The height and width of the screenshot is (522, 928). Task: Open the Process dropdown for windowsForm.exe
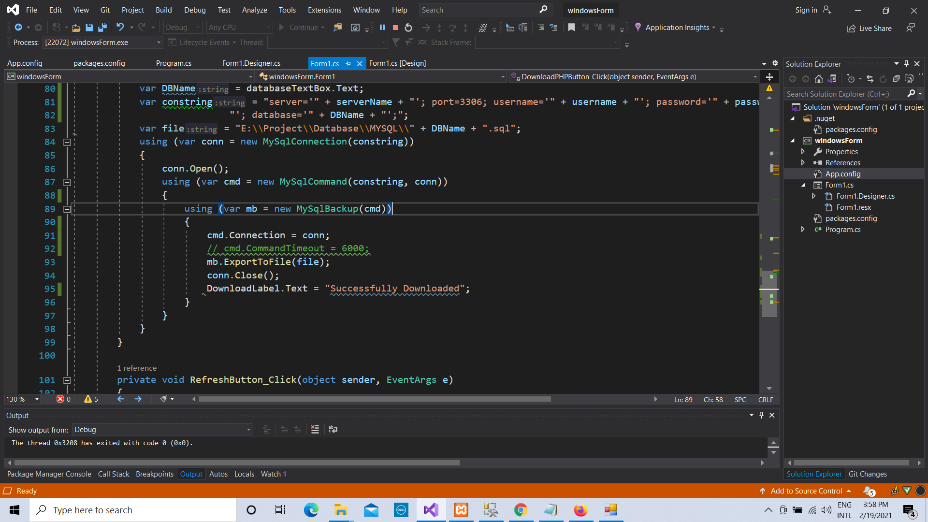102,43
